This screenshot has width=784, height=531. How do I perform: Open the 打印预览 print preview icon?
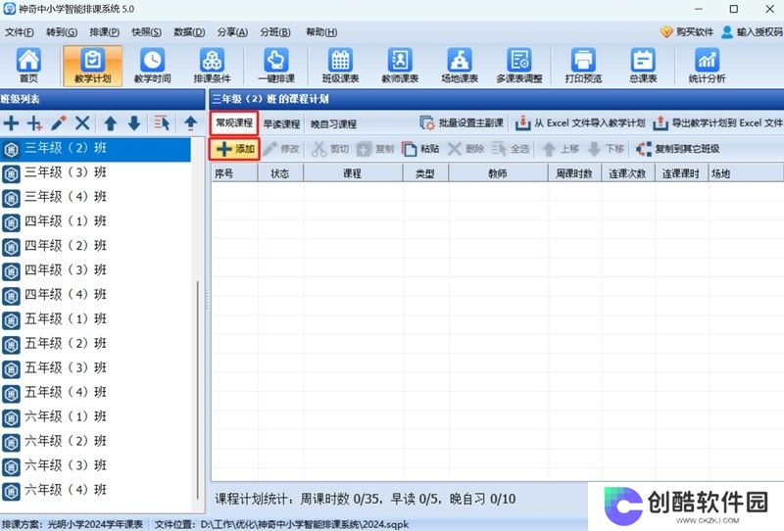pyautogui.click(x=583, y=66)
